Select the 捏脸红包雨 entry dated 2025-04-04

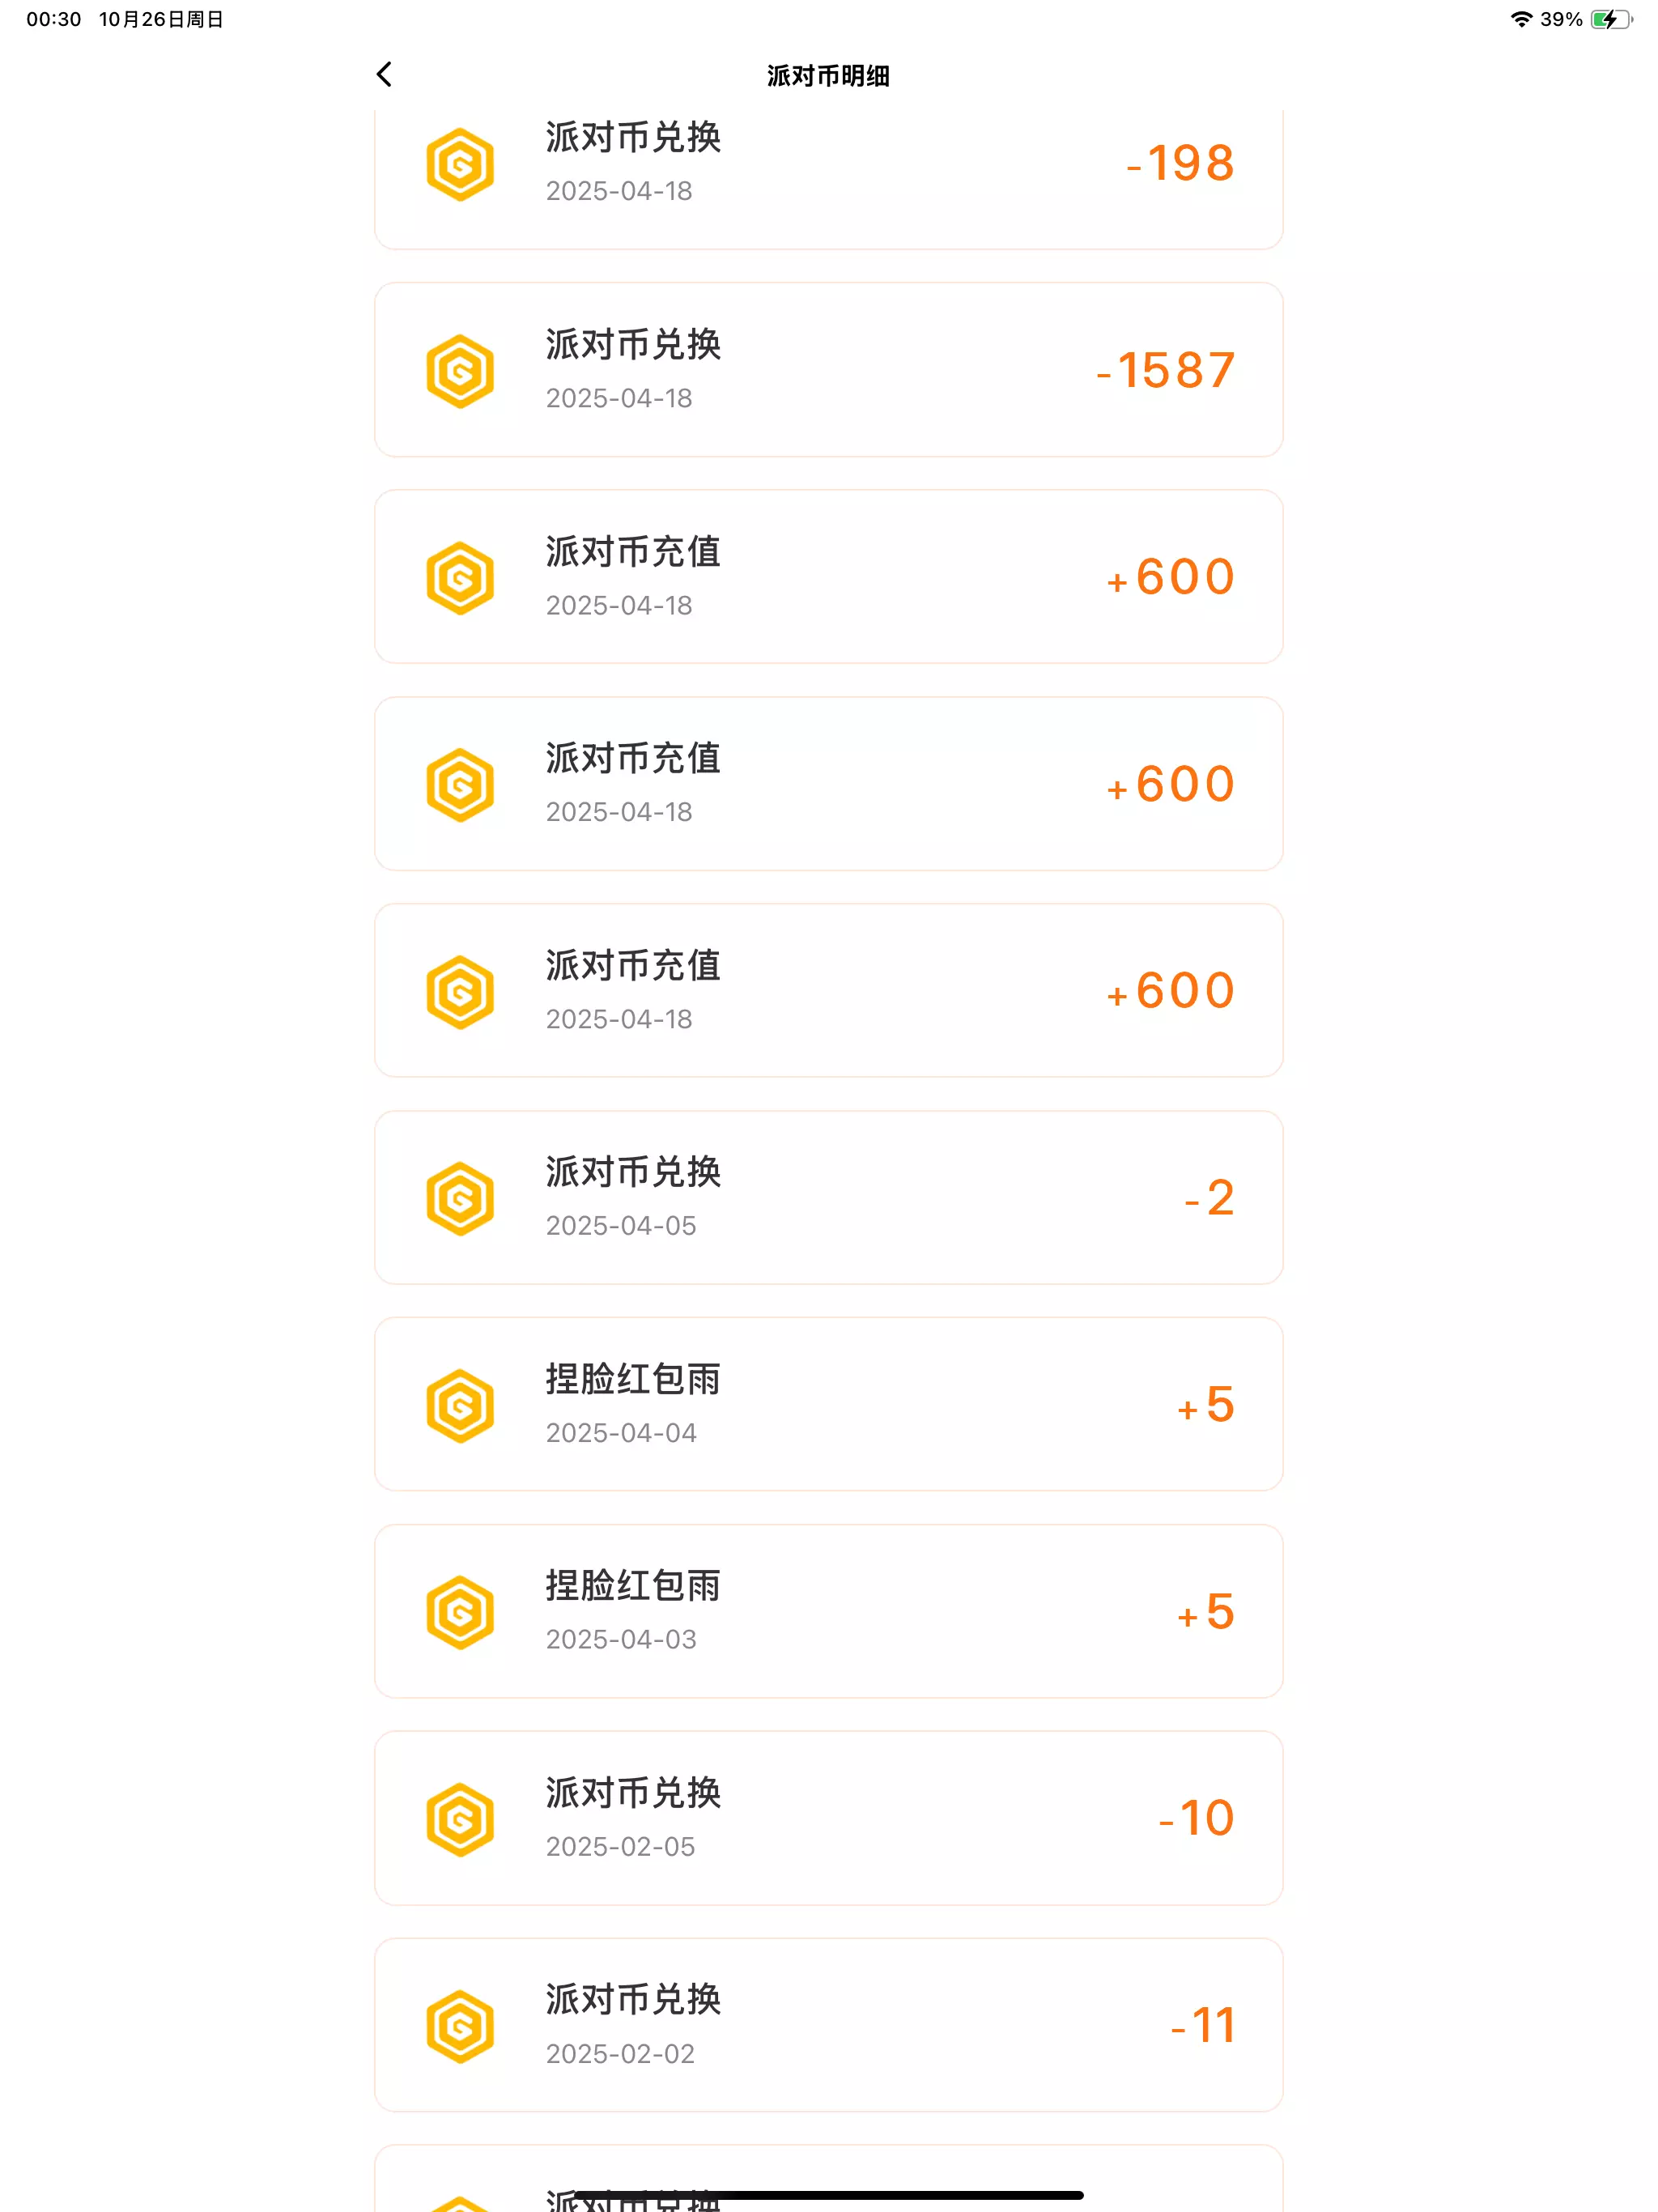pos(828,1404)
